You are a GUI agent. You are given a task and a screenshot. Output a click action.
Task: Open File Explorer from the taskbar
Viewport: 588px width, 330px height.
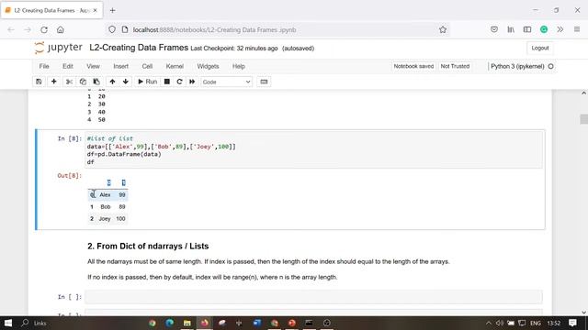pyautogui.click(x=187, y=323)
